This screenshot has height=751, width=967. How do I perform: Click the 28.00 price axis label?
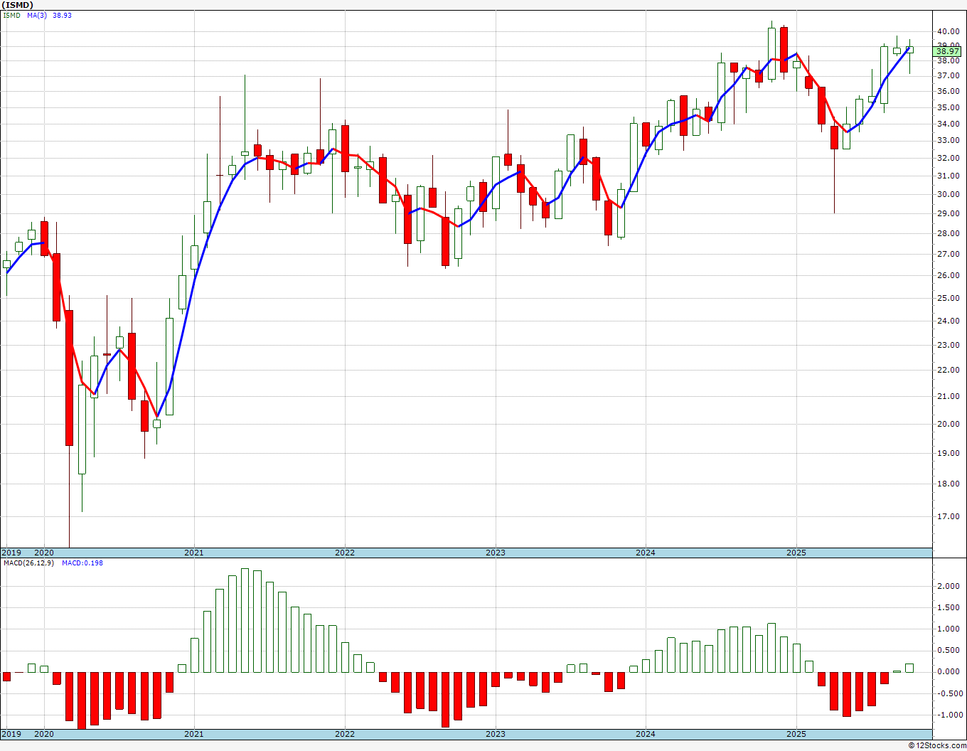[948, 233]
